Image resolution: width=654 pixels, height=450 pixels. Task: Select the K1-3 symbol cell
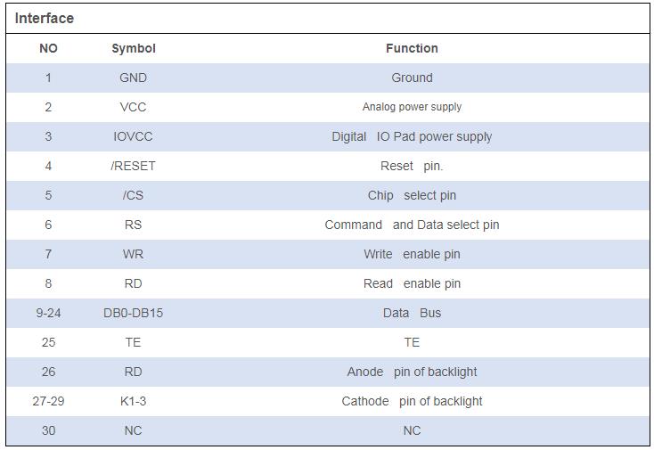point(133,401)
